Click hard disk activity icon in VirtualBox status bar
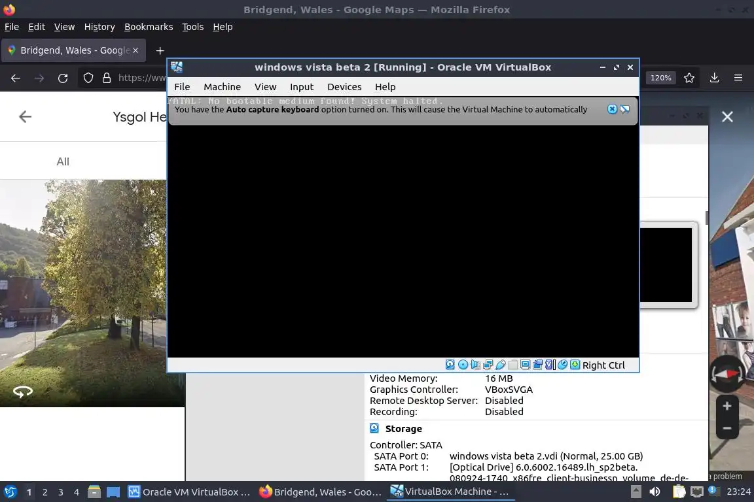Screen dimensions: 754x502 coord(450,365)
